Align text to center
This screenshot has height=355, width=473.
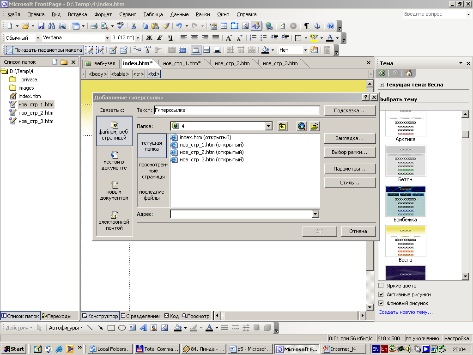[x=194, y=38]
